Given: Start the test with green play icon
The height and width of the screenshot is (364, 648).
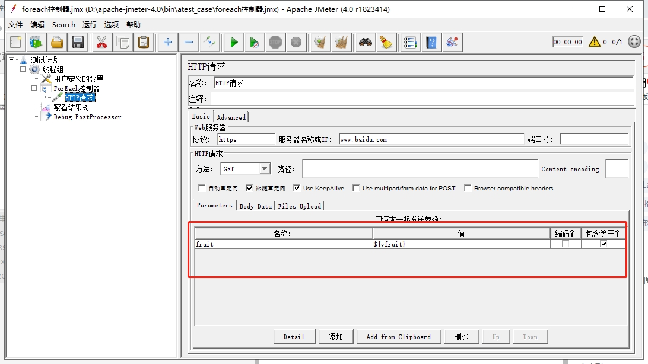Looking at the screenshot, I should coord(233,42).
